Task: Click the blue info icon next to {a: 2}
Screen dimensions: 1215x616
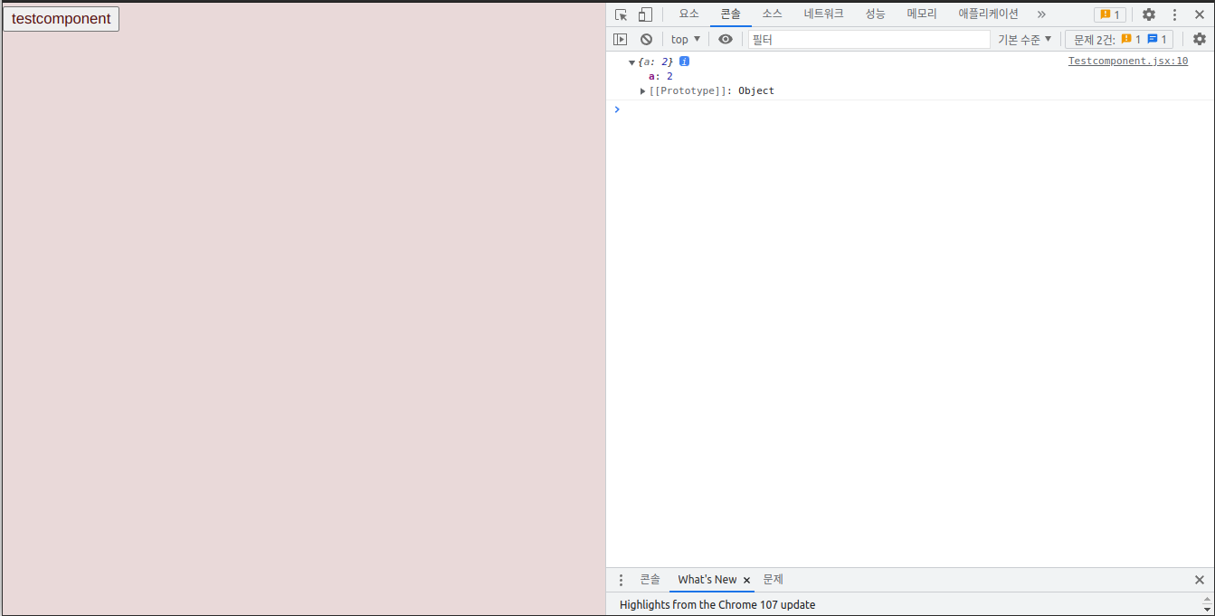Action: (x=685, y=62)
